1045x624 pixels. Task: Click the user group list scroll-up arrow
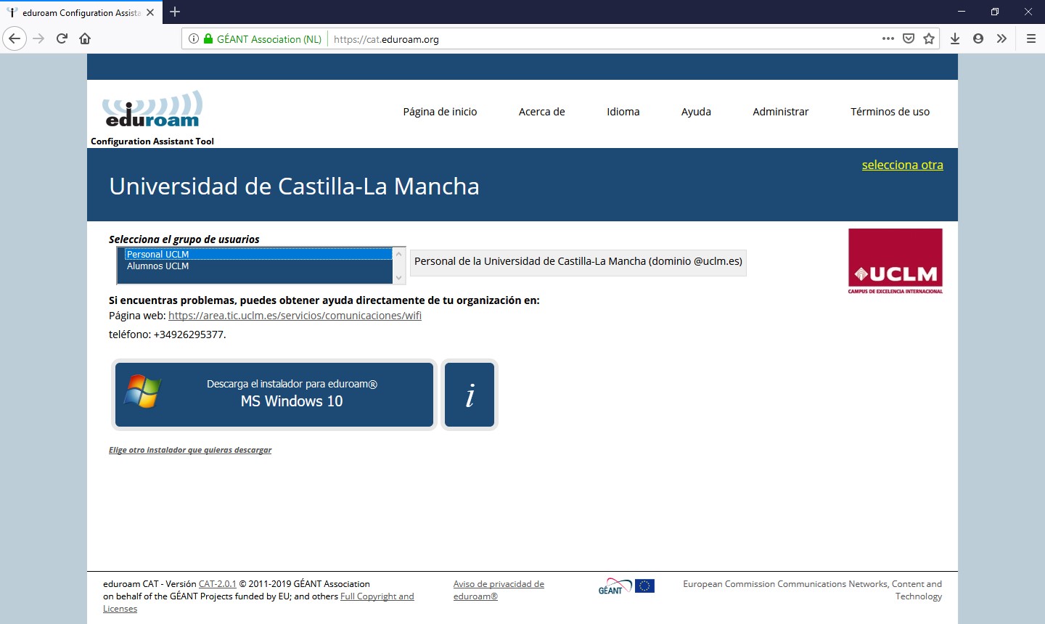(x=399, y=253)
